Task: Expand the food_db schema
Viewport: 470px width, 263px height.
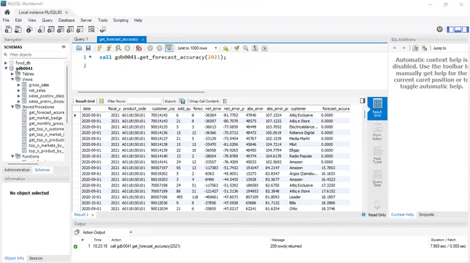Action: point(6,63)
